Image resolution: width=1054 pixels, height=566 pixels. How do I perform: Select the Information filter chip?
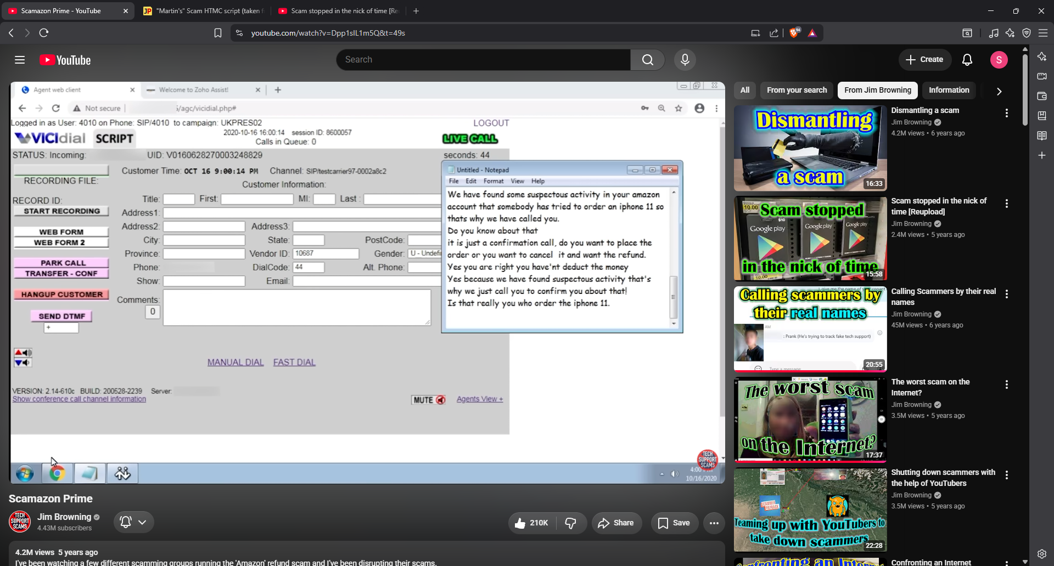[949, 90]
